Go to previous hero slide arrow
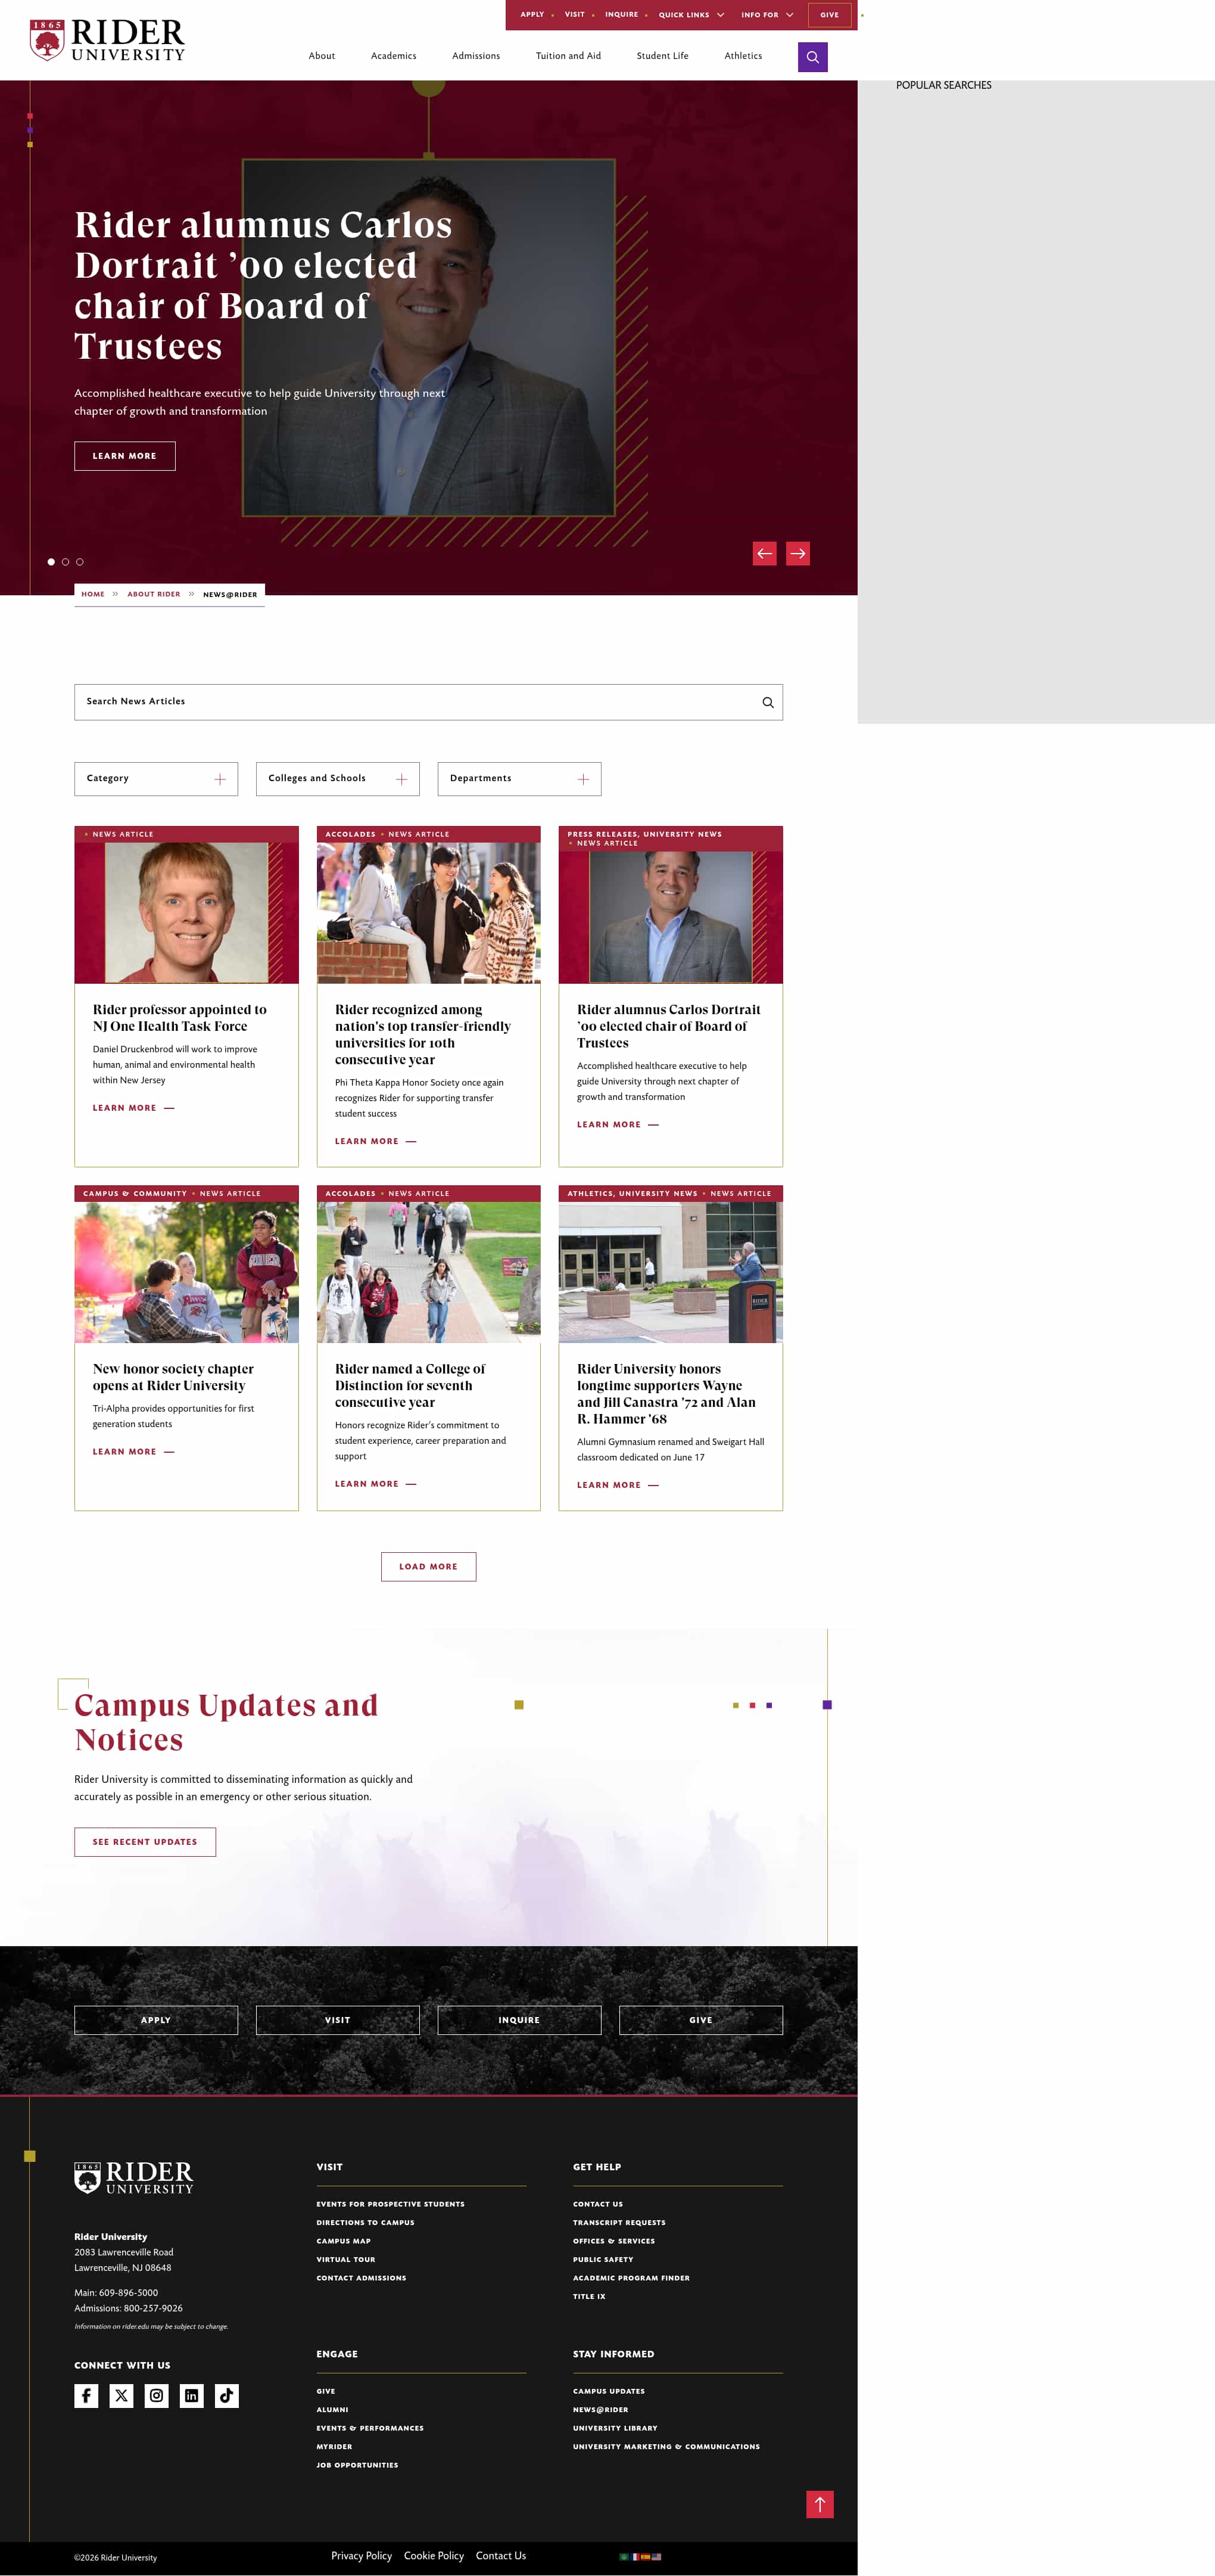The width and height of the screenshot is (1215, 2576). coord(764,553)
